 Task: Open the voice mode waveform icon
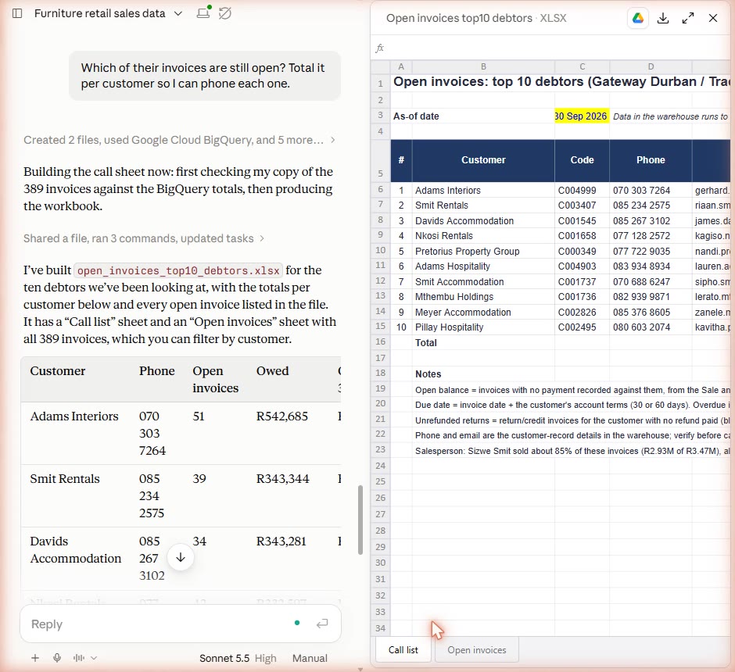[79, 658]
